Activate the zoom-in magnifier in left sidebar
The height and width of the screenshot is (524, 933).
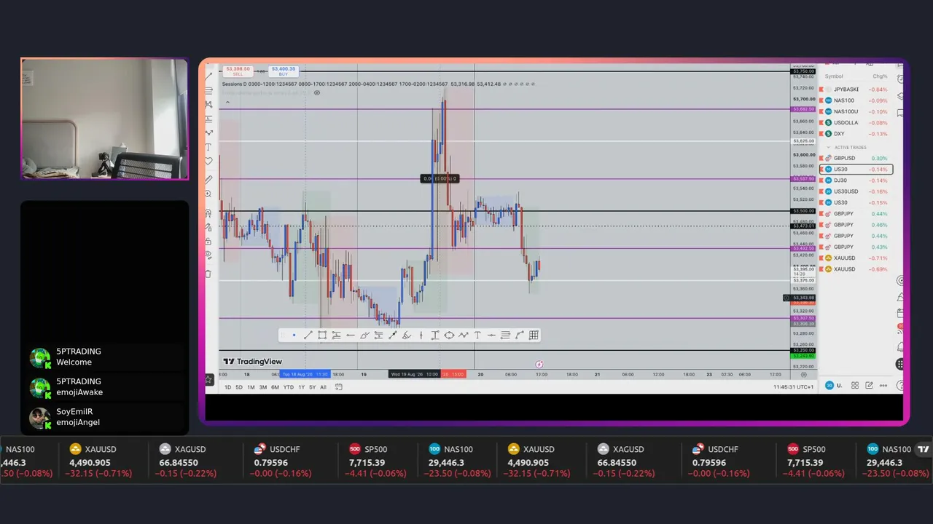208,194
